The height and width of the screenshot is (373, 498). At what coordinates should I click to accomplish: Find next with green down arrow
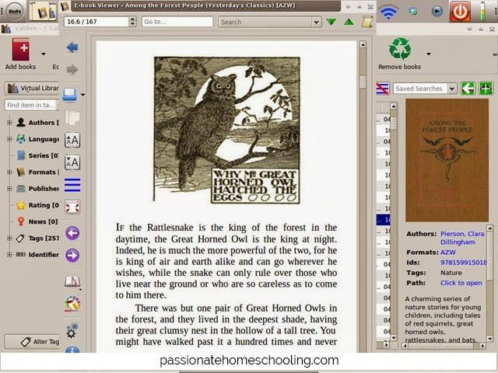(331, 22)
